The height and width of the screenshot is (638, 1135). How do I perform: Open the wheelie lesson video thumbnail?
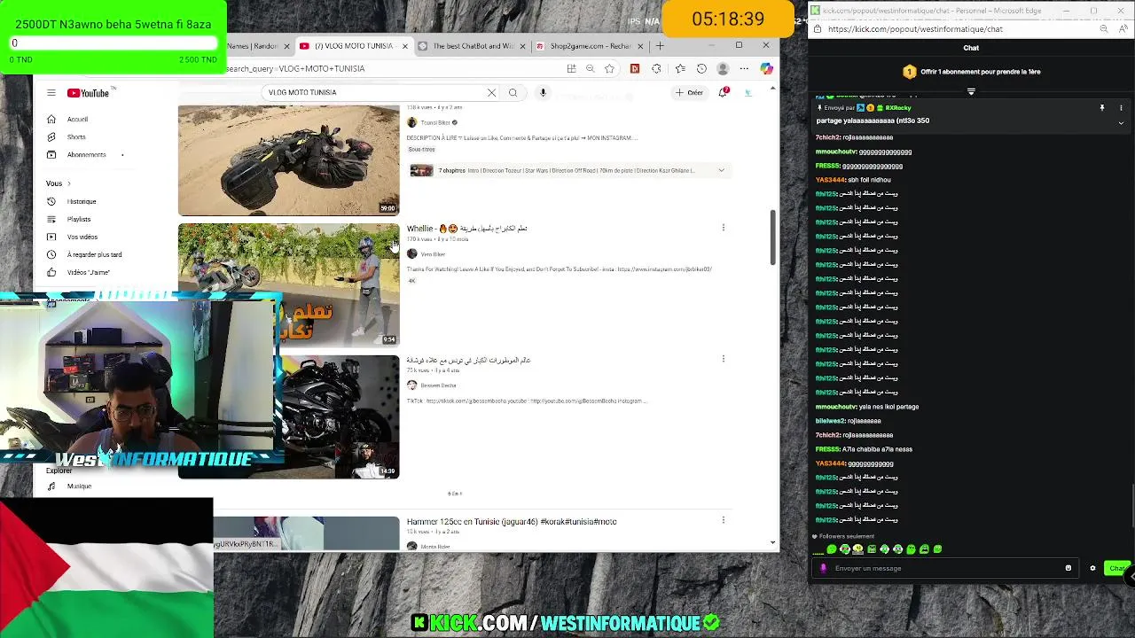[x=289, y=284]
